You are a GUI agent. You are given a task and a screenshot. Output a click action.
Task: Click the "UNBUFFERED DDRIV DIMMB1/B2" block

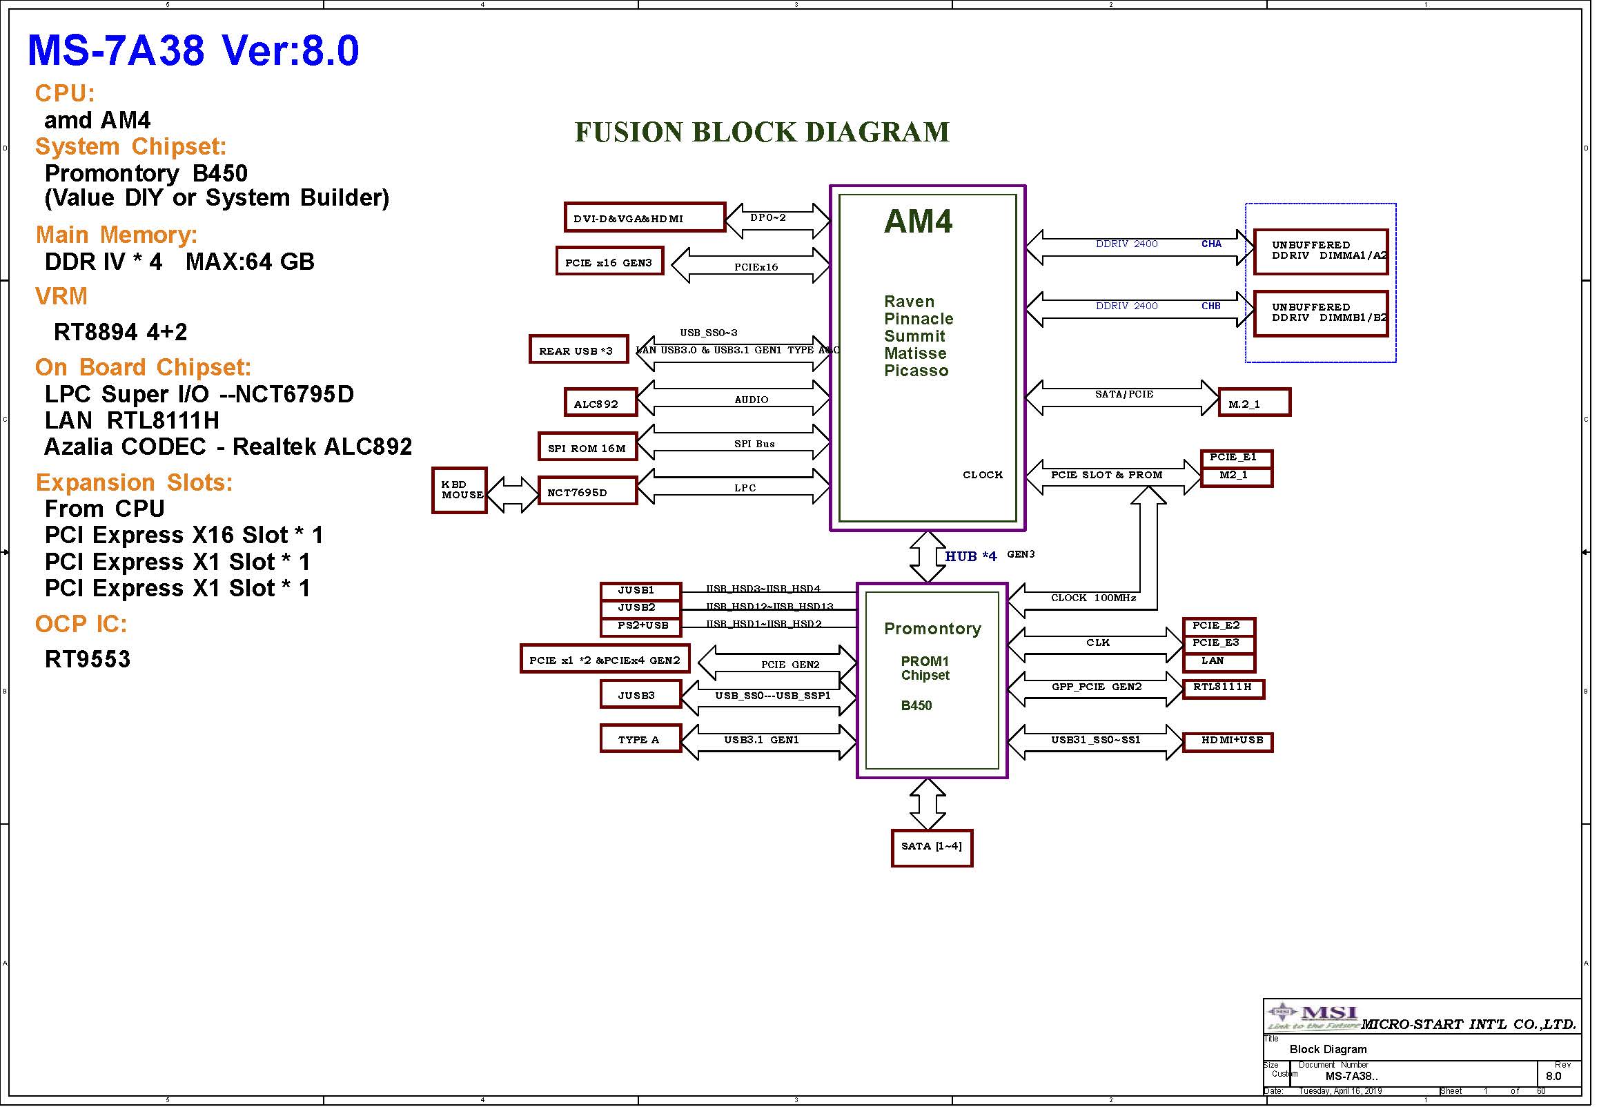pos(1321,313)
